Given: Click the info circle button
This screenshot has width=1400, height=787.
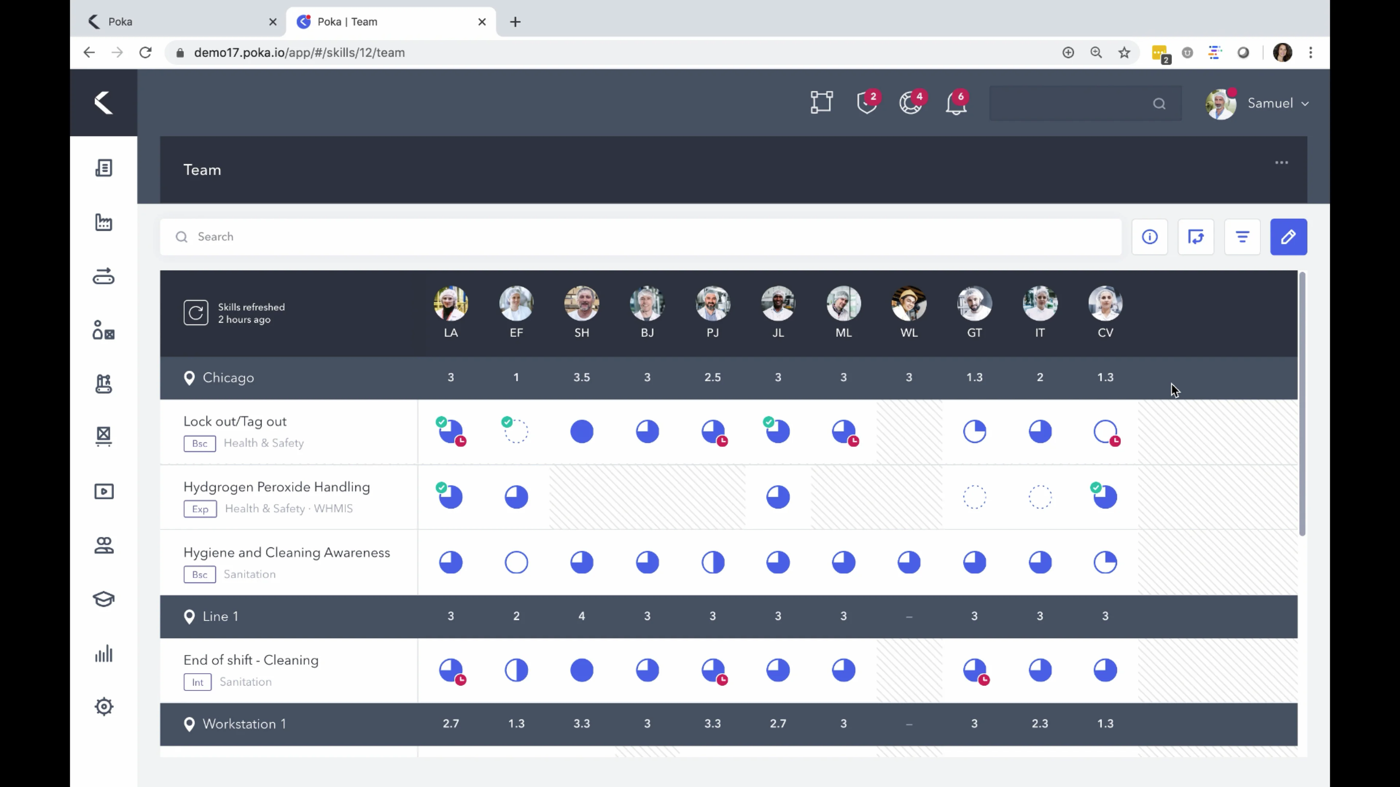Looking at the screenshot, I should tap(1150, 237).
